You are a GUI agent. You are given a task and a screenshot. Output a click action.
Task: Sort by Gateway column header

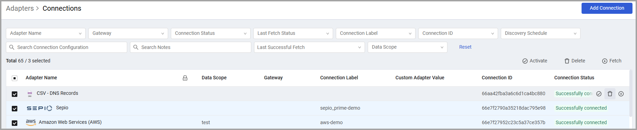click(273, 78)
